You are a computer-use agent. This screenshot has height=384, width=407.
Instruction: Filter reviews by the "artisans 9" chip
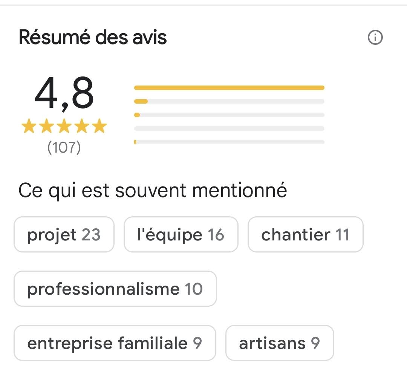click(x=279, y=343)
